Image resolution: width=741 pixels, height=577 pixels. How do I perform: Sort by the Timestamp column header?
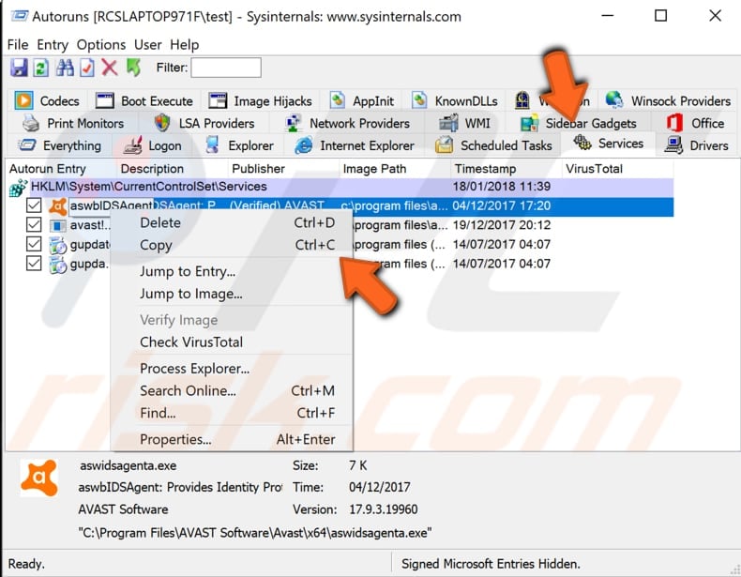click(507, 169)
